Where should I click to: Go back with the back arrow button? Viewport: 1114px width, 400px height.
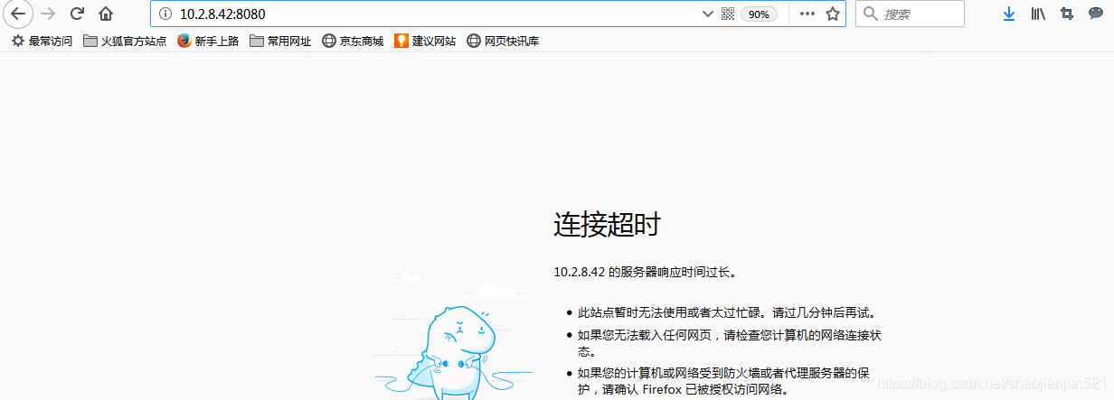(x=18, y=14)
